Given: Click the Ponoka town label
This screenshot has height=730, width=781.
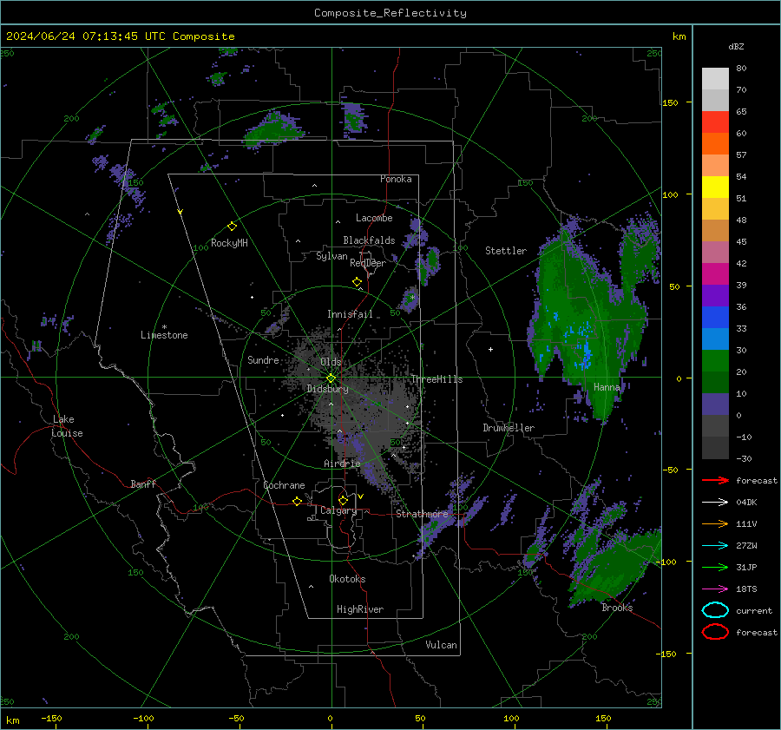Looking at the screenshot, I should (x=396, y=179).
